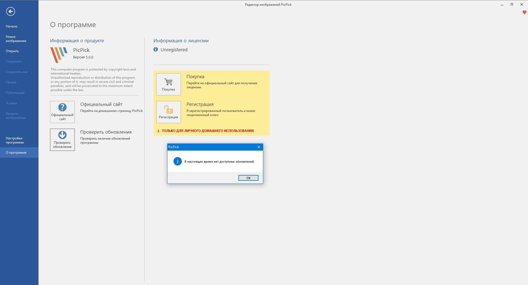Viewport: 528px width, 285px height.
Task: Click the blue info icon in the dialog
Action: pos(178,161)
